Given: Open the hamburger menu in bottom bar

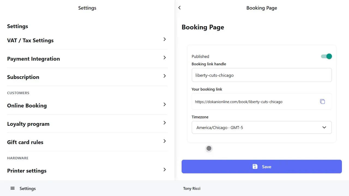Looking at the screenshot, I should coord(13,188).
